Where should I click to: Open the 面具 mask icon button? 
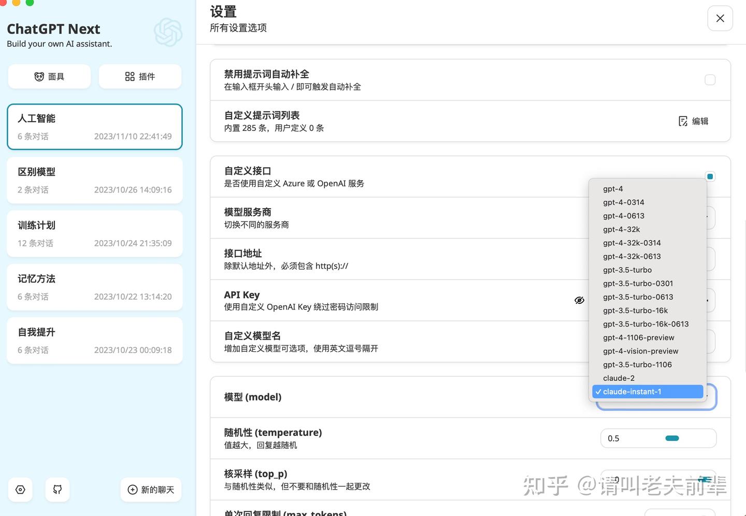pyautogui.click(x=39, y=77)
